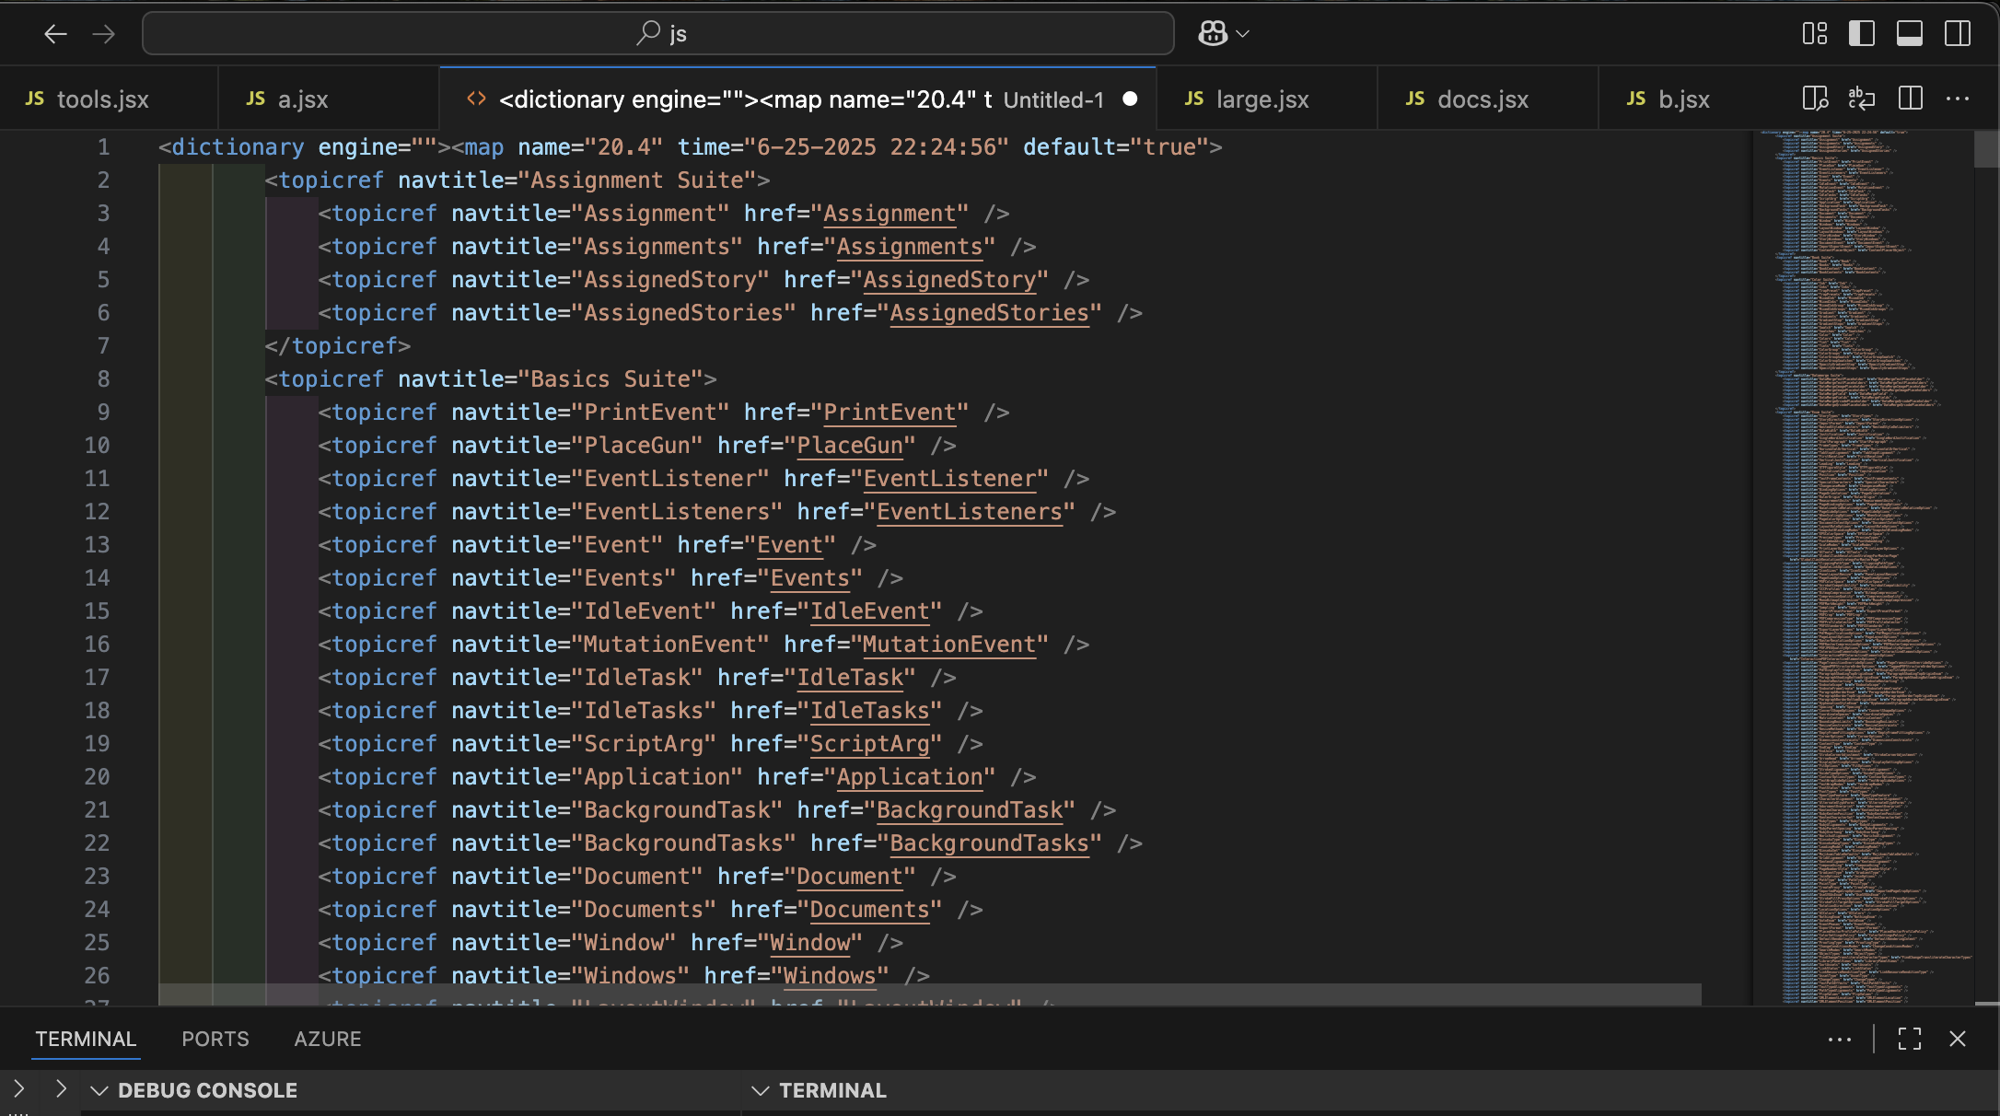Image resolution: width=2000 pixels, height=1116 pixels.
Task: Open the AssignedStories href link
Action: pyautogui.click(x=989, y=313)
